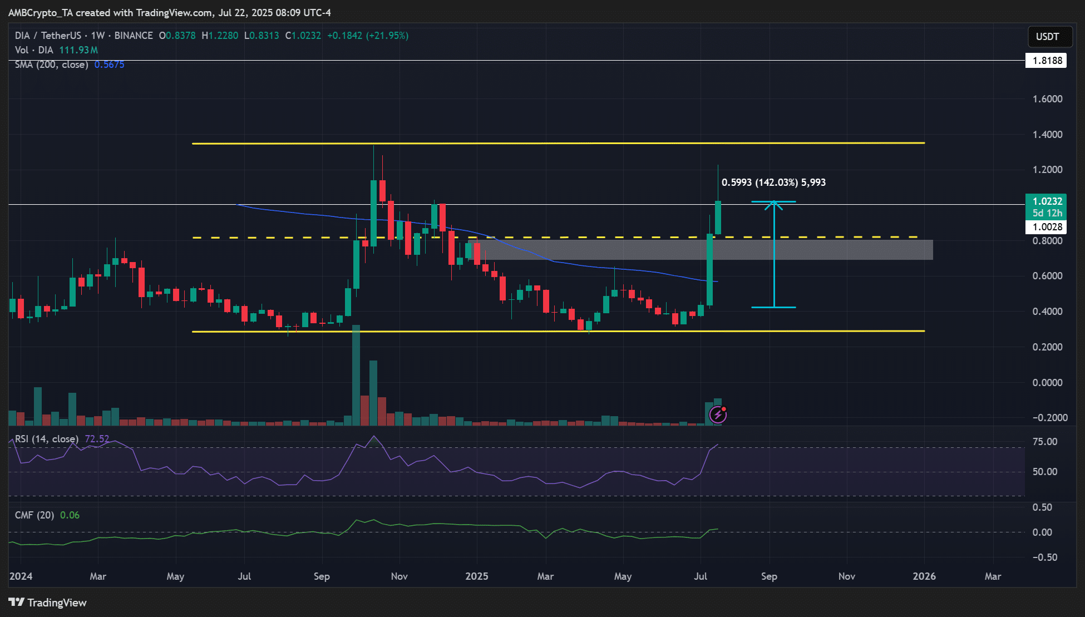
Task: Click the 1.8188 price label on axis
Action: (x=1046, y=61)
